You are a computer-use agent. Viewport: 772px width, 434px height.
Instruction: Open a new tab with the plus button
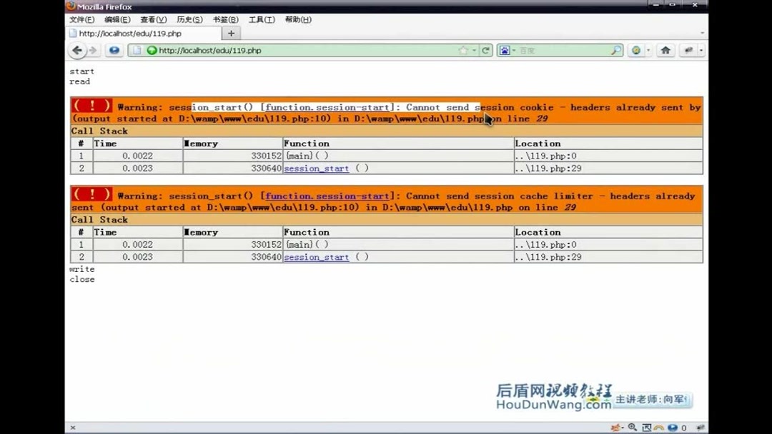click(x=230, y=33)
